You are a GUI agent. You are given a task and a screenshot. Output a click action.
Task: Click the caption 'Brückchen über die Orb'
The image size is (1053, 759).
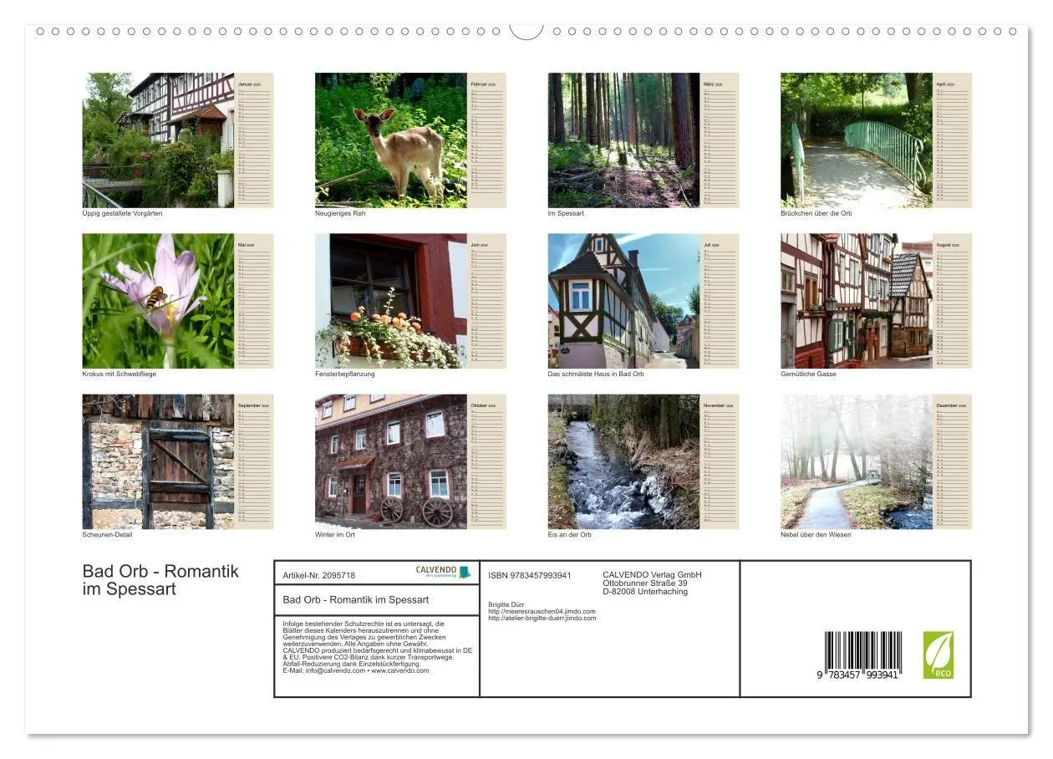coord(816,213)
